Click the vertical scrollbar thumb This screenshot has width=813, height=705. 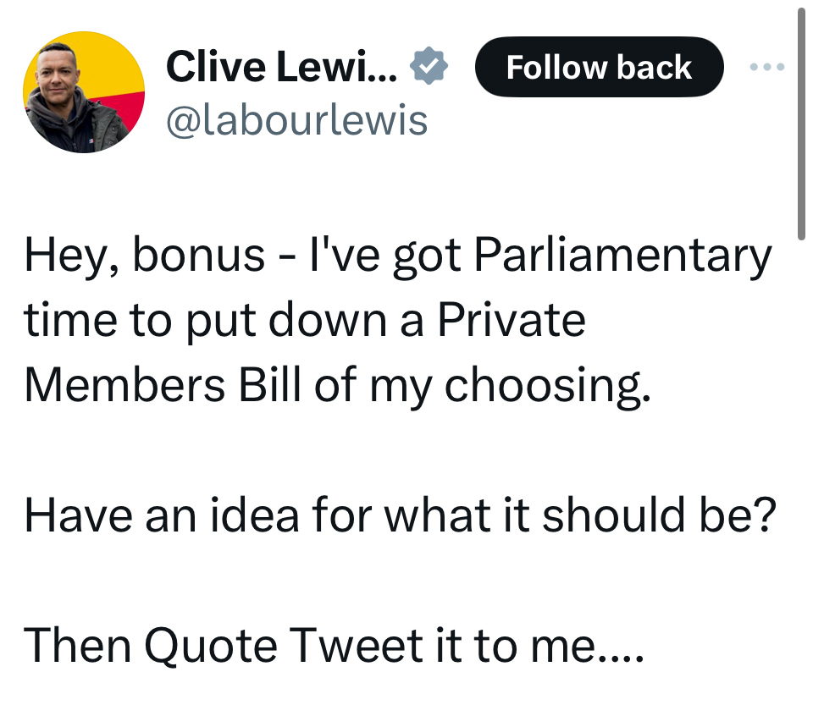pyautogui.click(x=802, y=118)
